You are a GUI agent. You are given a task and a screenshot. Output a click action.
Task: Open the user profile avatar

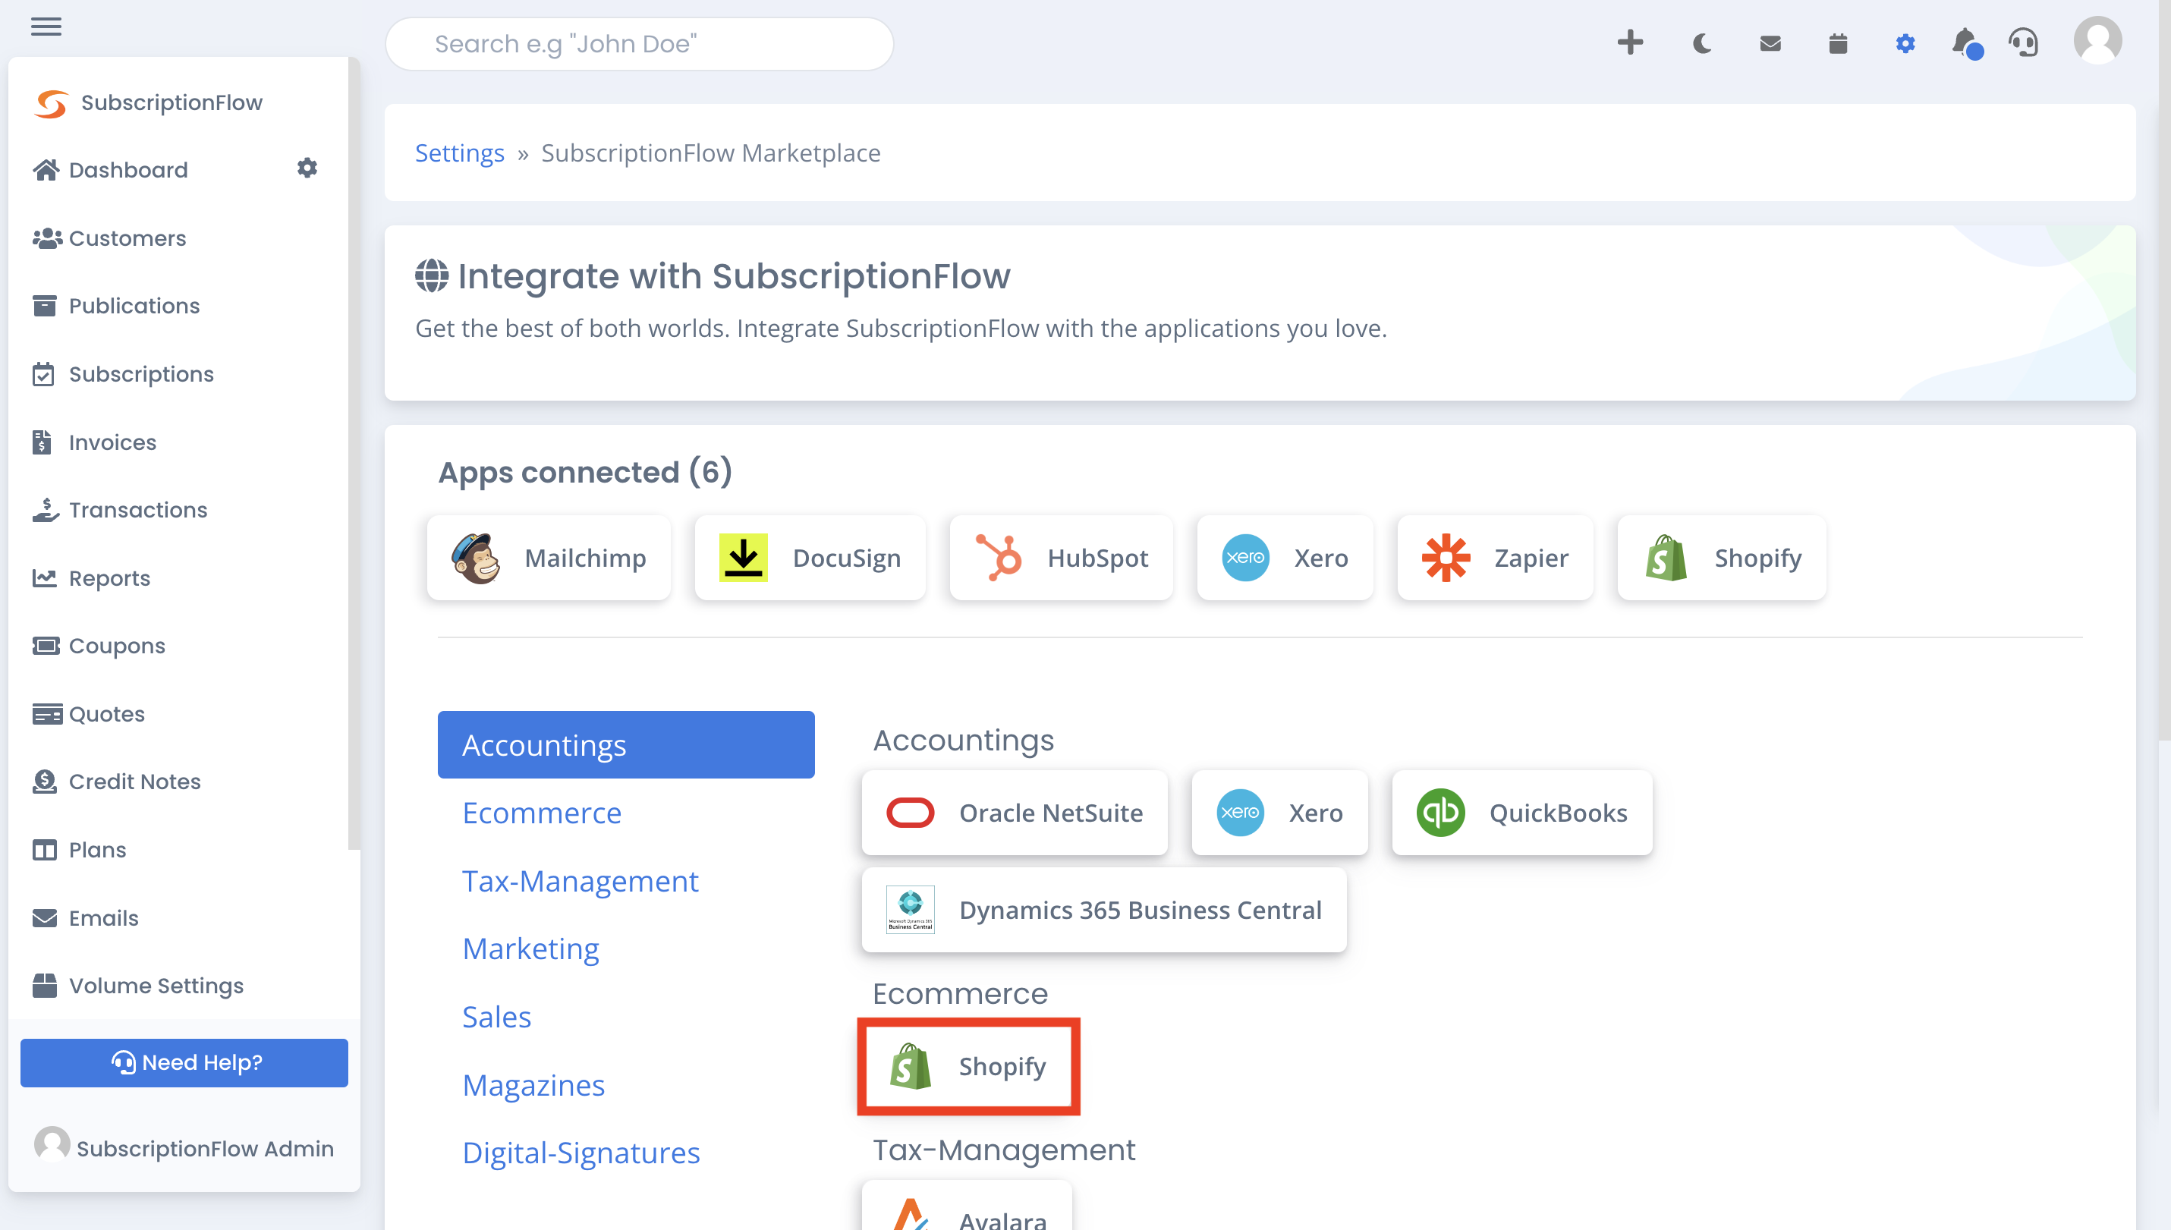[2097, 40]
